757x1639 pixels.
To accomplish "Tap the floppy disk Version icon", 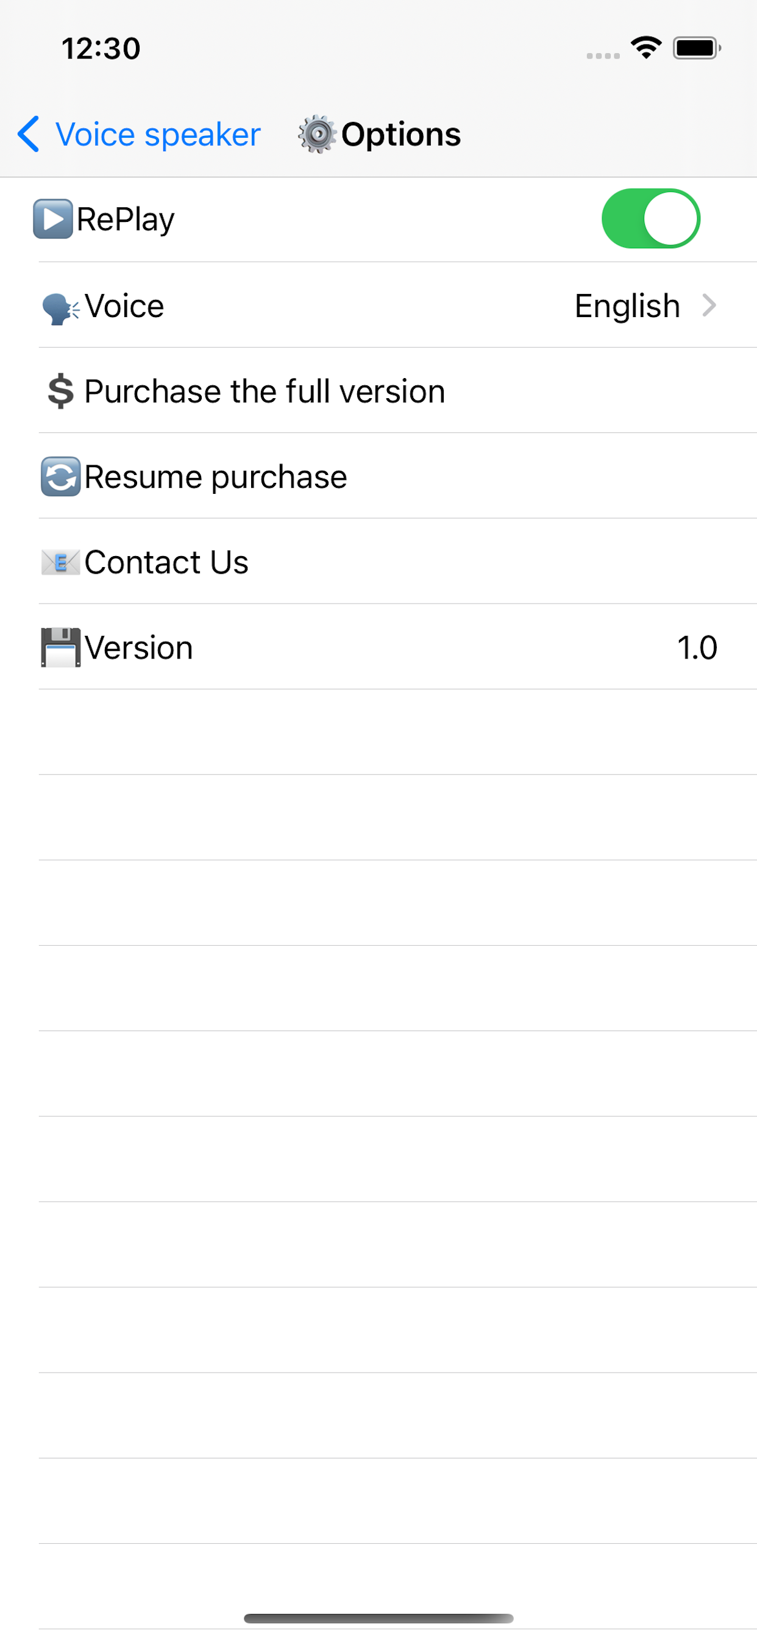I will pos(61,648).
